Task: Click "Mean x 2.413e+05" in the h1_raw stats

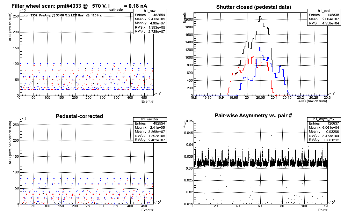Action: click(150, 19)
